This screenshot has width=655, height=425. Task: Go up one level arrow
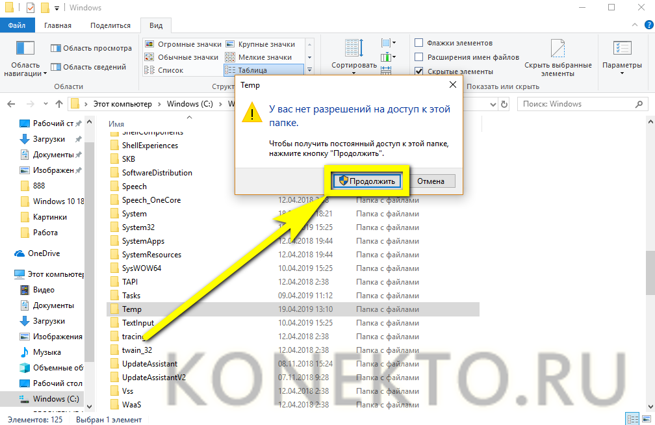click(x=59, y=104)
